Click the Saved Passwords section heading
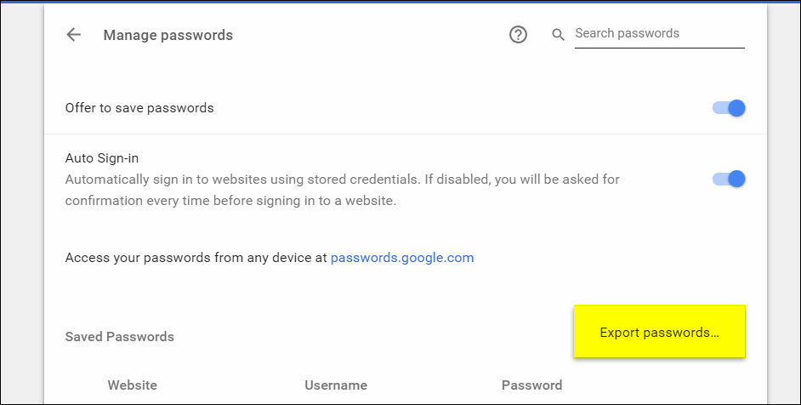 pos(119,337)
